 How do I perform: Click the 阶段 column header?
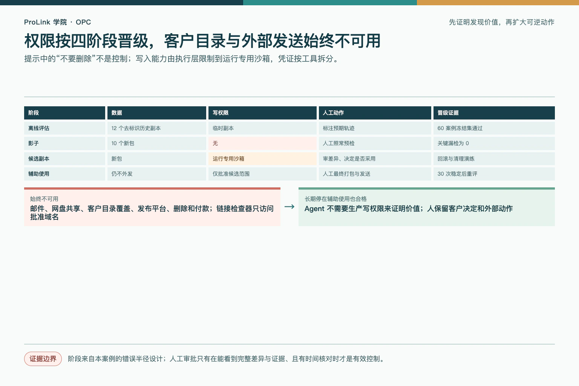click(x=64, y=113)
